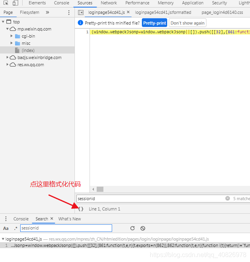Expand res.wx.qq.com domain node
Image resolution: width=250 pixels, height=262 pixels.
(8, 65)
